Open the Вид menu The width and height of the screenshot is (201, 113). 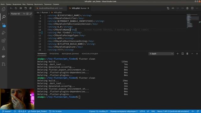(x=24, y=4)
